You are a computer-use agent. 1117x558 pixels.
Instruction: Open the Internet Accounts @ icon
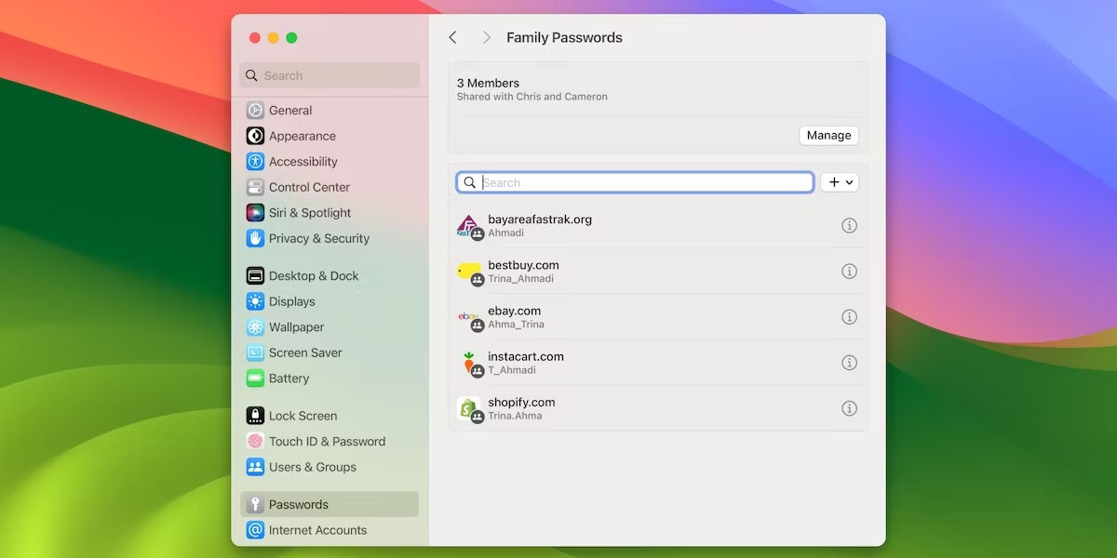(x=255, y=530)
